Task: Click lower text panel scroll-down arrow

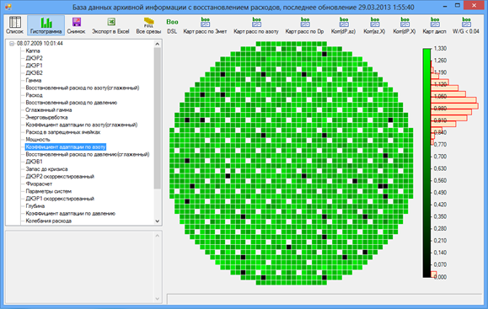Action: tap(157, 299)
